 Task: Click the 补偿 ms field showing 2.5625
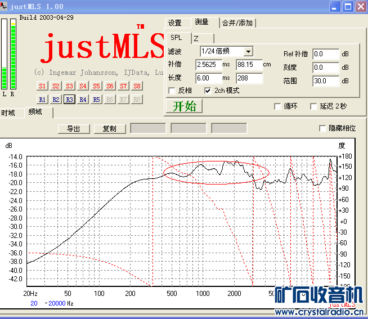pyautogui.click(x=209, y=65)
